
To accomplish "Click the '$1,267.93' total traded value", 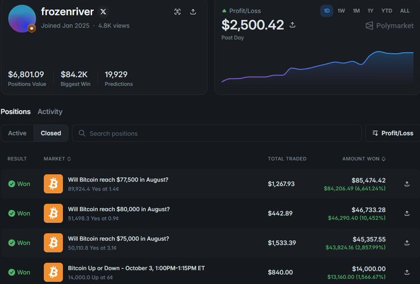I will pos(281,184).
